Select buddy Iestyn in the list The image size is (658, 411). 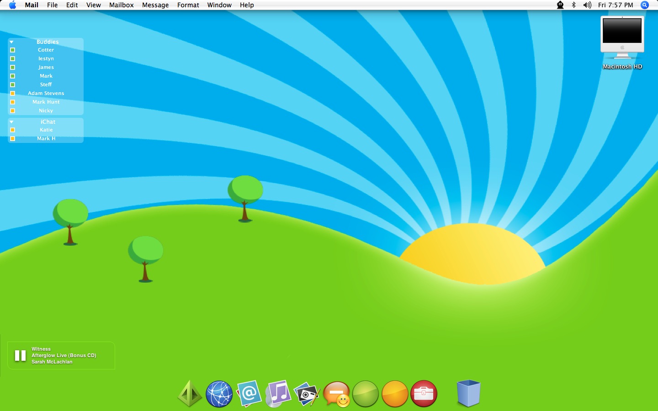[x=46, y=58]
